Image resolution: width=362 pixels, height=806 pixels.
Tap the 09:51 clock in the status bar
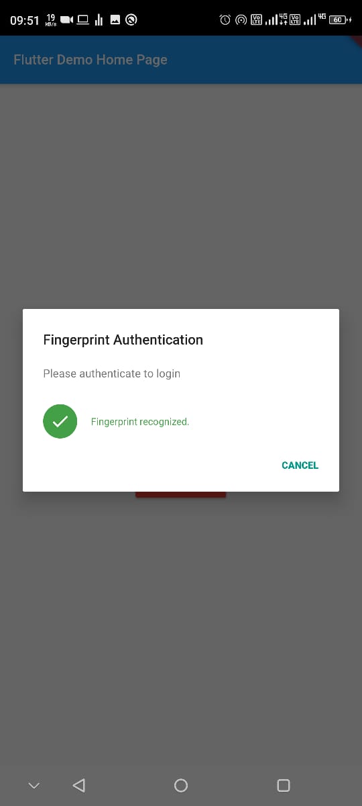click(25, 20)
